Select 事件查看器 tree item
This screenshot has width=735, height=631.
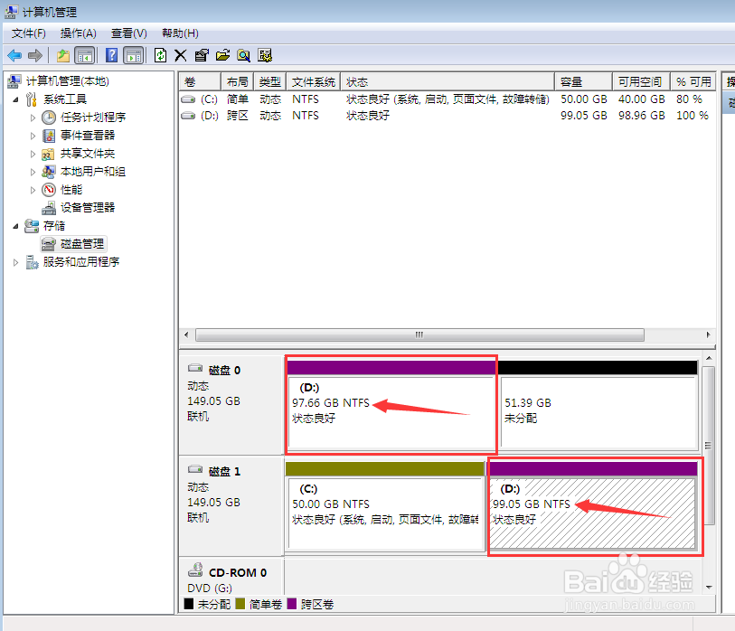coord(88,136)
